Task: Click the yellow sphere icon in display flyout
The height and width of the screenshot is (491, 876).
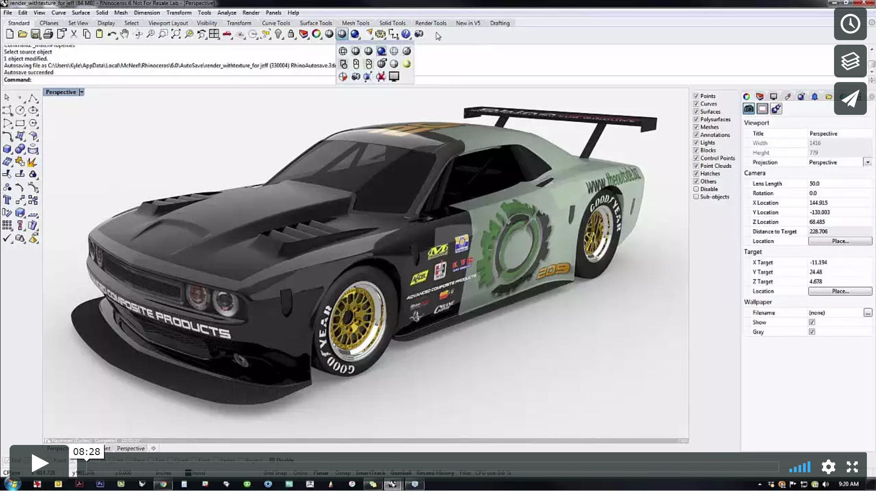Action: (407, 64)
